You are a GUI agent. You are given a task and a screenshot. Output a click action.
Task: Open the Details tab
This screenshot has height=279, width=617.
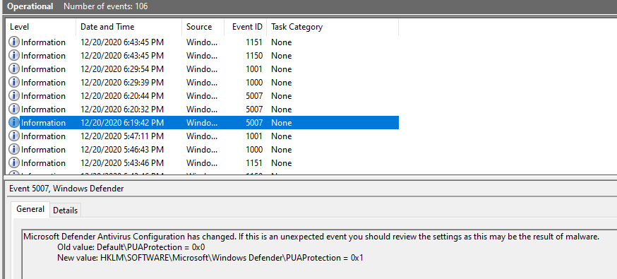[66, 210]
